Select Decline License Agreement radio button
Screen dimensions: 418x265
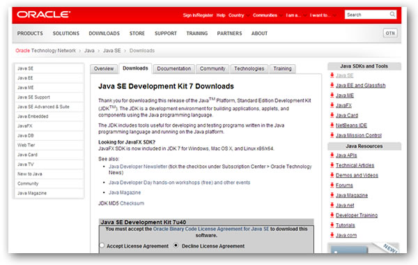click(176, 245)
